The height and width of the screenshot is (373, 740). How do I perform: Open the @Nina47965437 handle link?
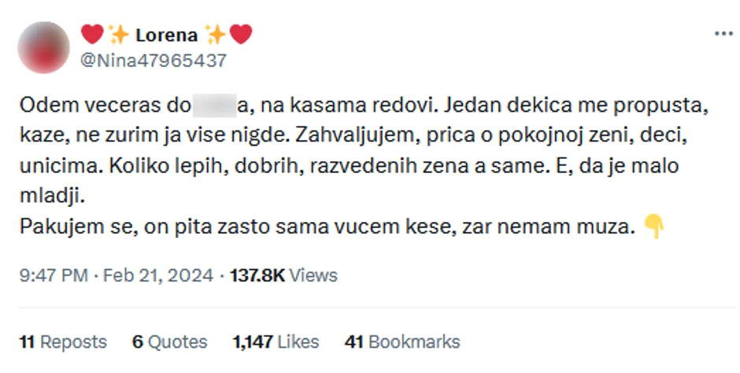point(154,61)
